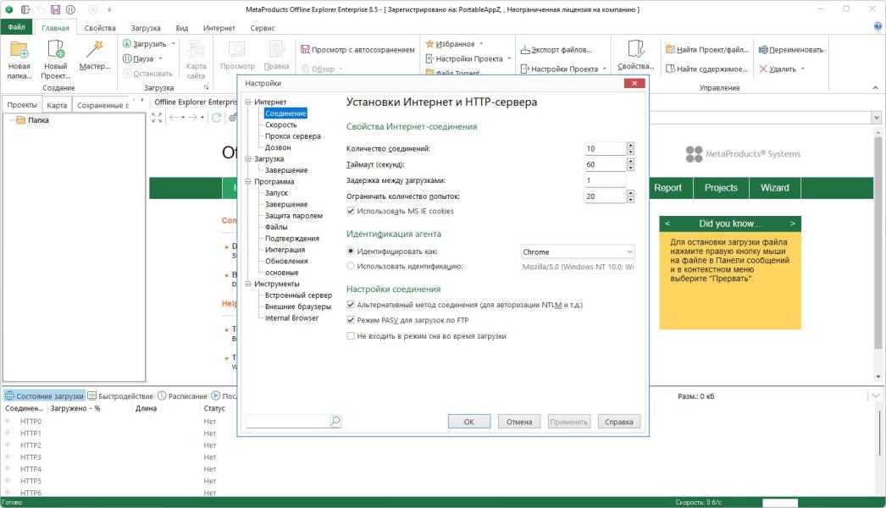Collapse the Программа tree node
Viewport: 886px width, 508px height.
pyautogui.click(x=248, y=181)
